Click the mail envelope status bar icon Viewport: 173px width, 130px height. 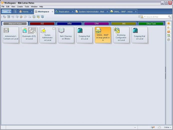pos(159,127)
